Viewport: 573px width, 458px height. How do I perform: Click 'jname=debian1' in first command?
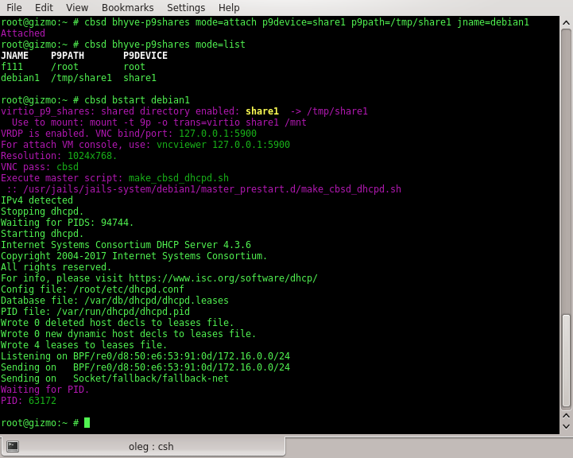tap(493, 22)
